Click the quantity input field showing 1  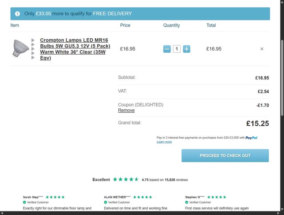[177, 49]
